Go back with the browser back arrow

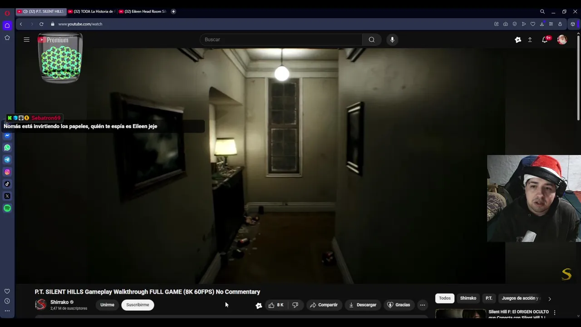[21, 24]
